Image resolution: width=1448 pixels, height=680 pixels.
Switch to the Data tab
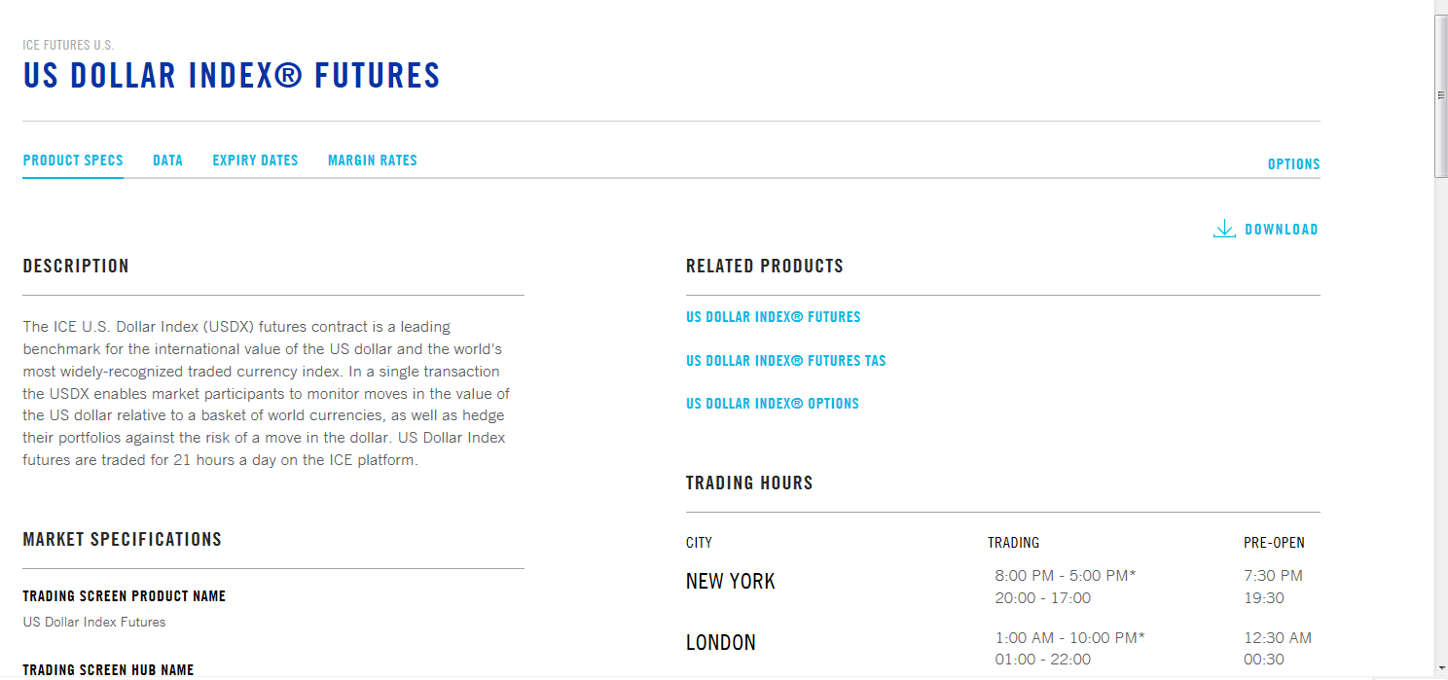[167, 161]
